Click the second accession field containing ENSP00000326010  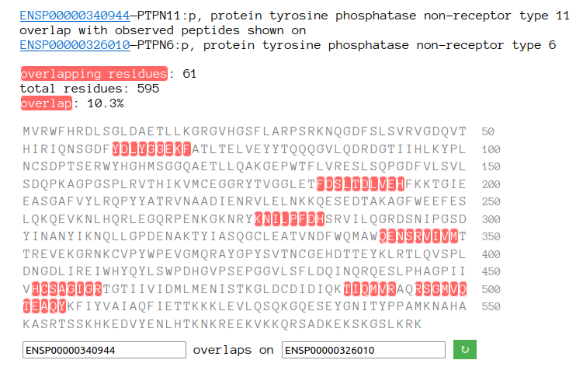[363, 350]
